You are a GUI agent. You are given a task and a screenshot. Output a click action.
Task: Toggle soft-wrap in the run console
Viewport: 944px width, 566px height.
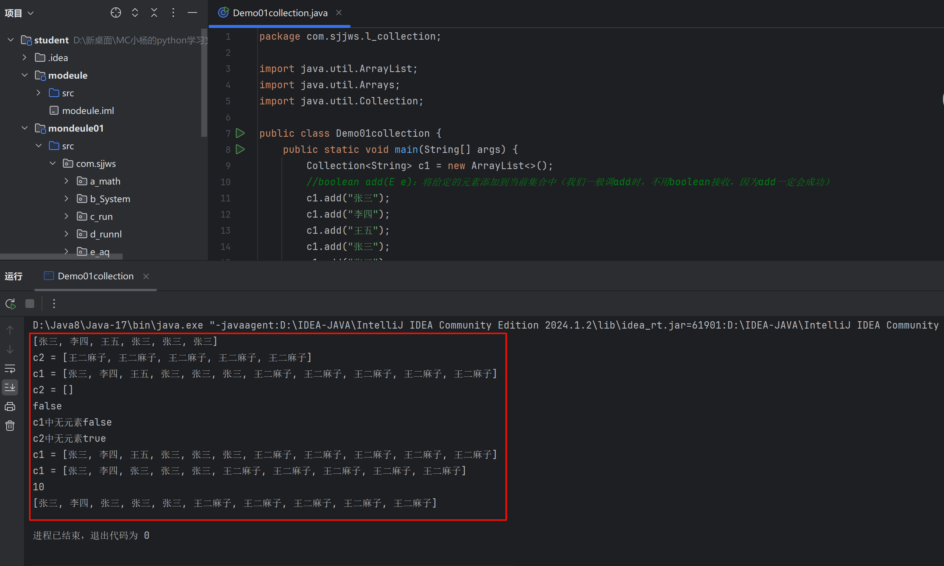tap(10, 368)
